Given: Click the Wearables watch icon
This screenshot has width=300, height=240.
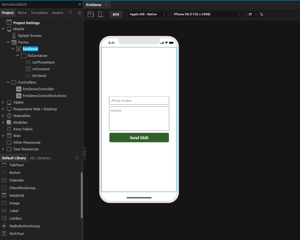Looking at the screenshot, I should point(9,116).
